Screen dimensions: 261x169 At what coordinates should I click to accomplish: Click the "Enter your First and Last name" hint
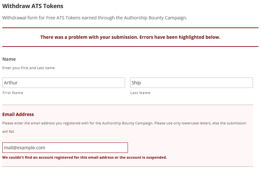29,68
